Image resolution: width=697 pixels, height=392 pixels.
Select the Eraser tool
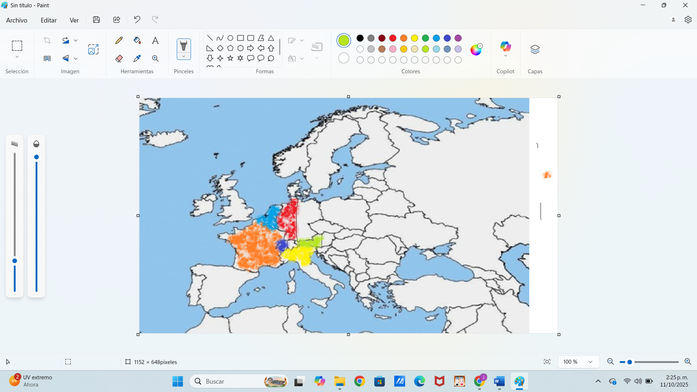click(x=119, y=58)
